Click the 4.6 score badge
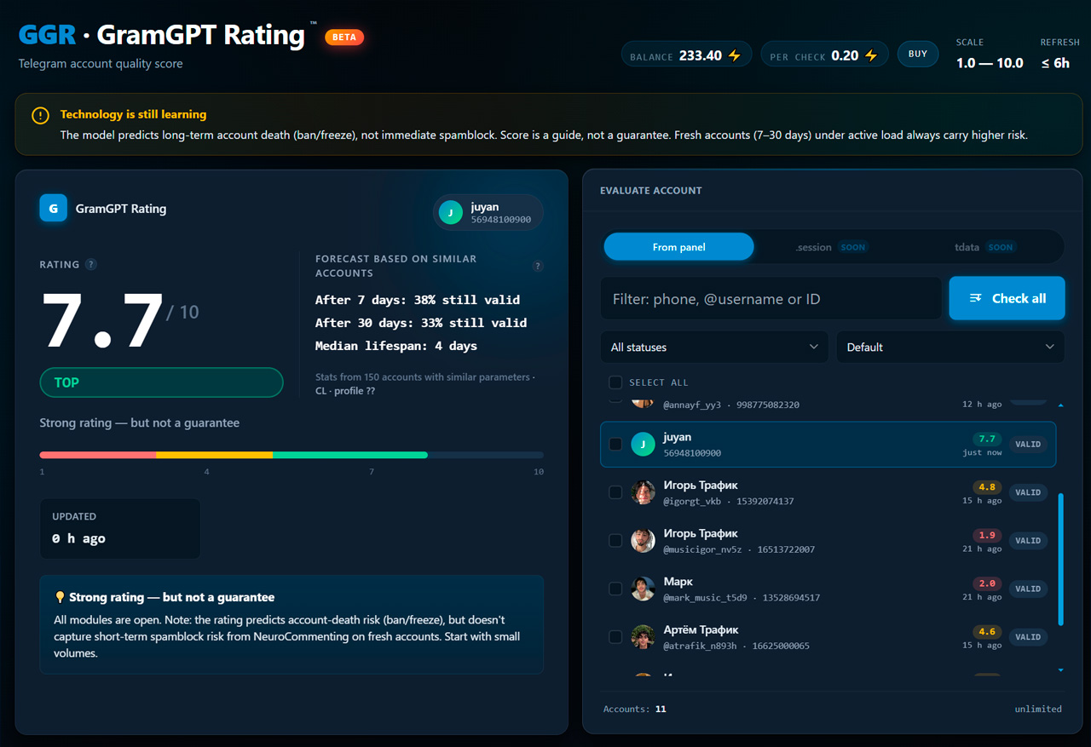The width and height of the screenshot is (1091, 747). point(987,632)
